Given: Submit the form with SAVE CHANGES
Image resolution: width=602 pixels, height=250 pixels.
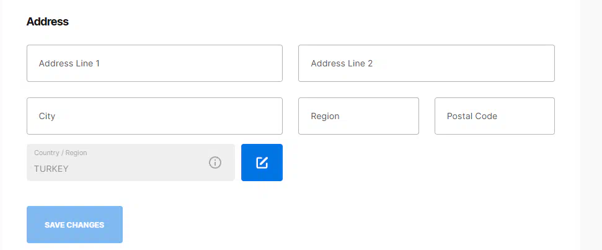Looking at the screenshot, I should (74, 225).
